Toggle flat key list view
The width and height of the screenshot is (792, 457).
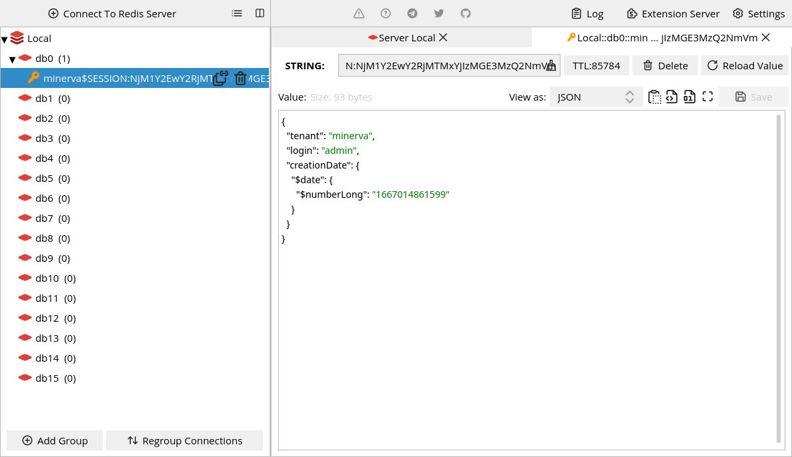click(237, 13)
